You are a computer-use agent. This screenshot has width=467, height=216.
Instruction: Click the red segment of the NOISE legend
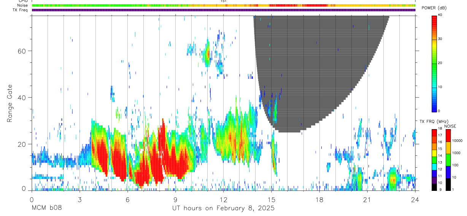pos(448,136)
